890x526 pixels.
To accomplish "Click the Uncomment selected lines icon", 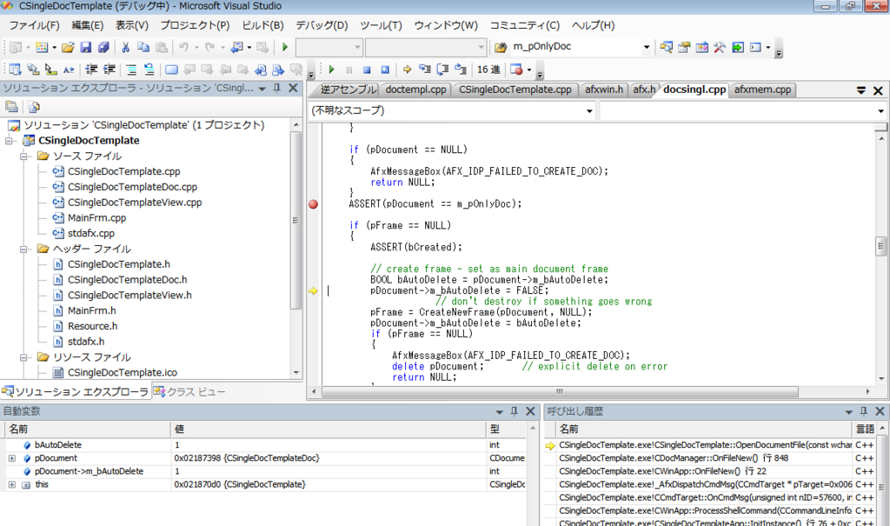I will click(149, 70).
